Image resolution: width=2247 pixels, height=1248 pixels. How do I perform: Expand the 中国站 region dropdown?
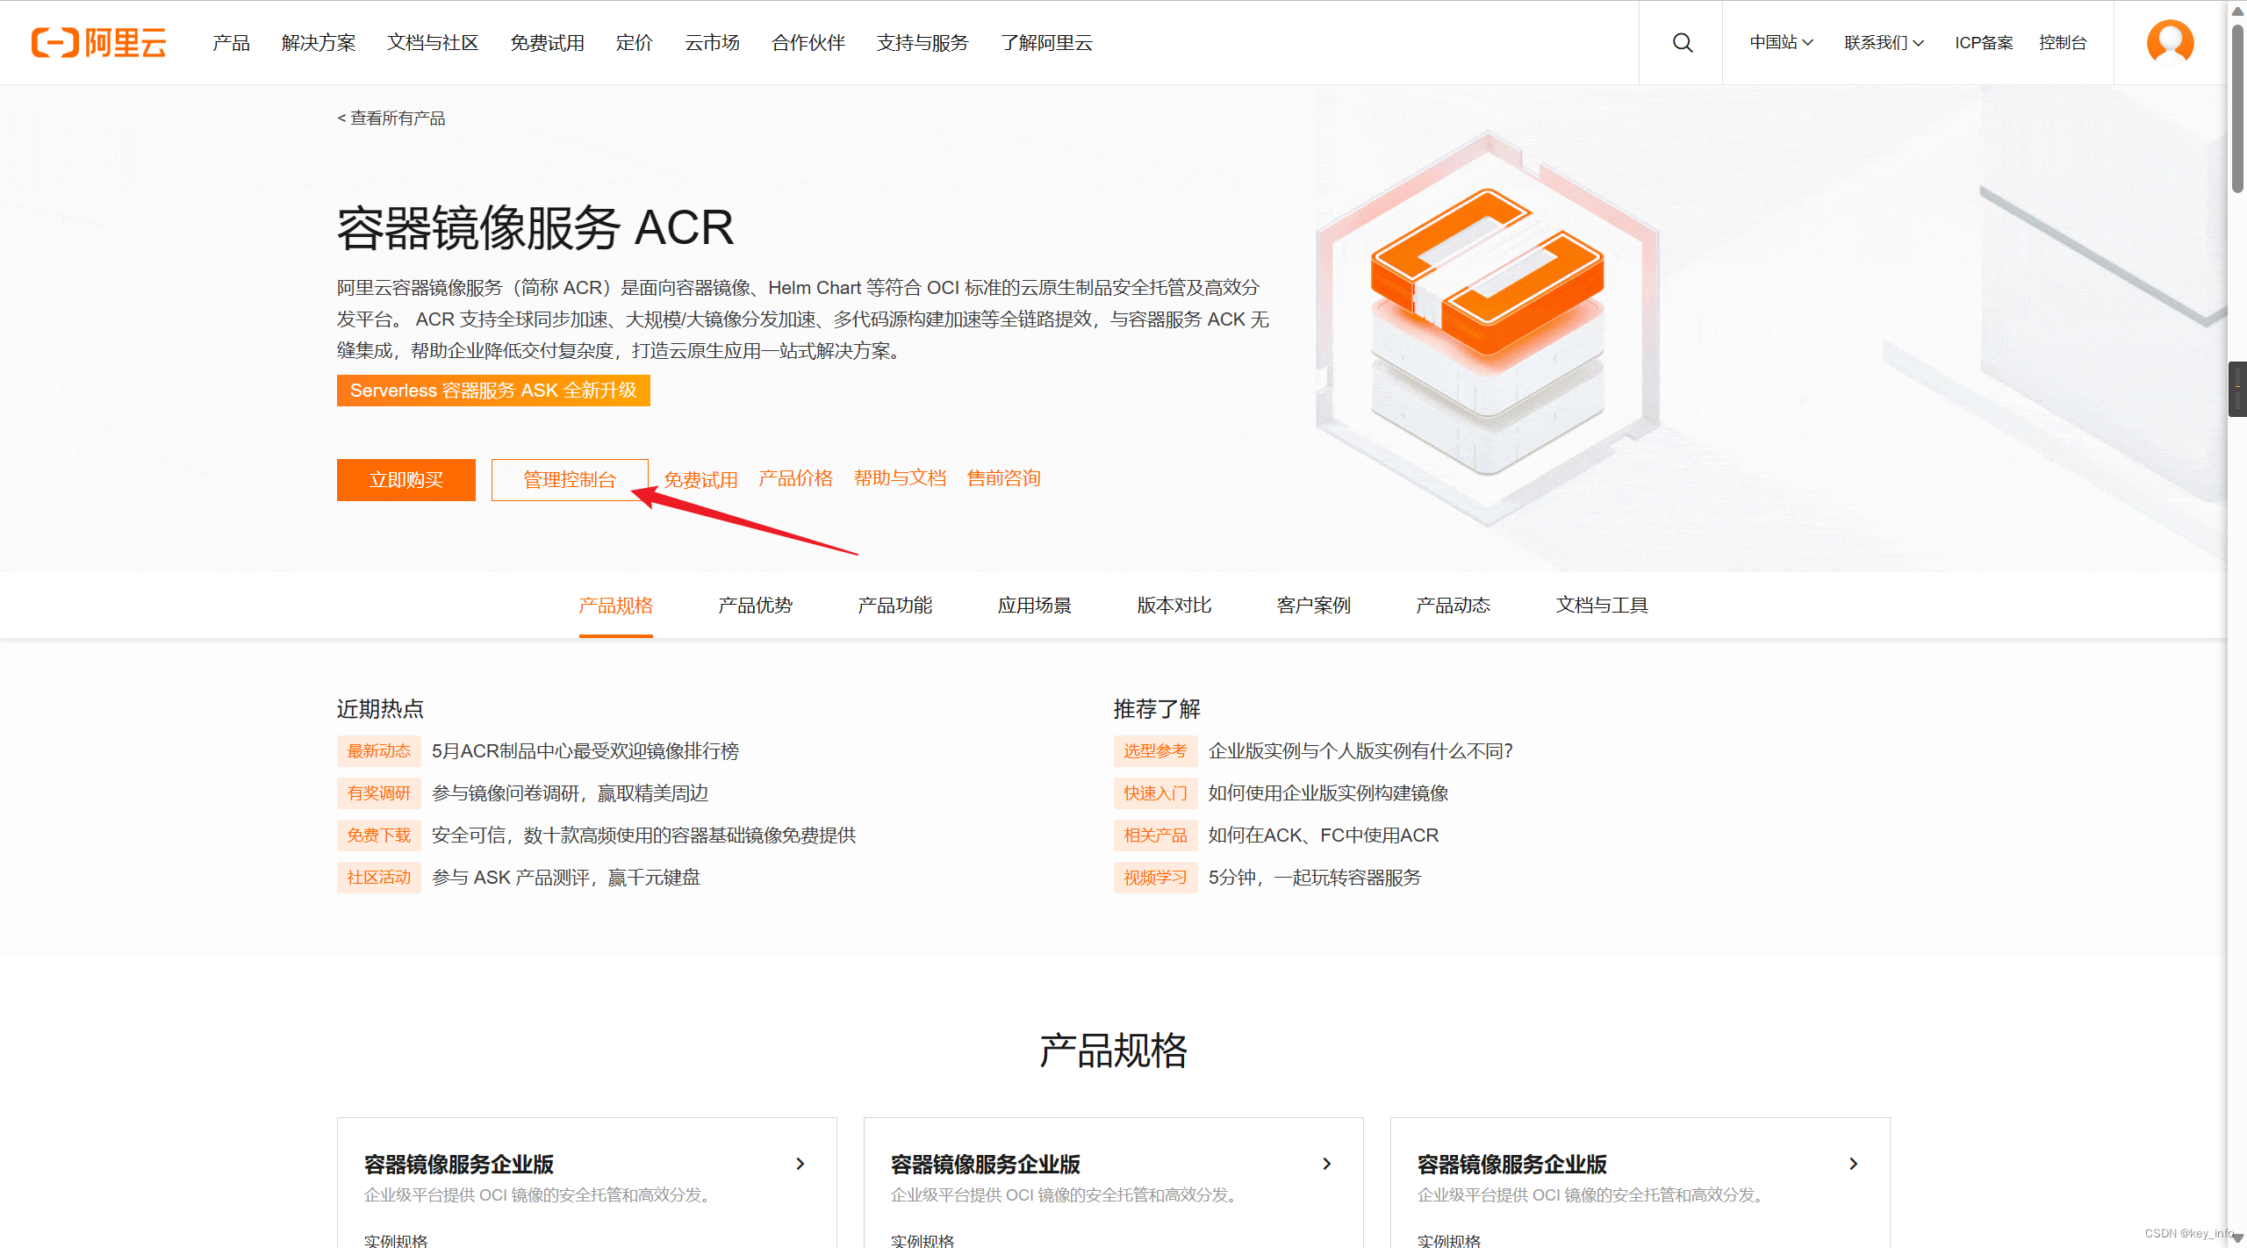tap(1781, 42)
